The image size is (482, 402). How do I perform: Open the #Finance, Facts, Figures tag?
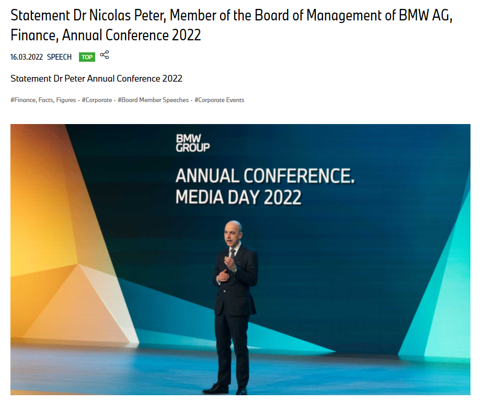tap(43, 100)
